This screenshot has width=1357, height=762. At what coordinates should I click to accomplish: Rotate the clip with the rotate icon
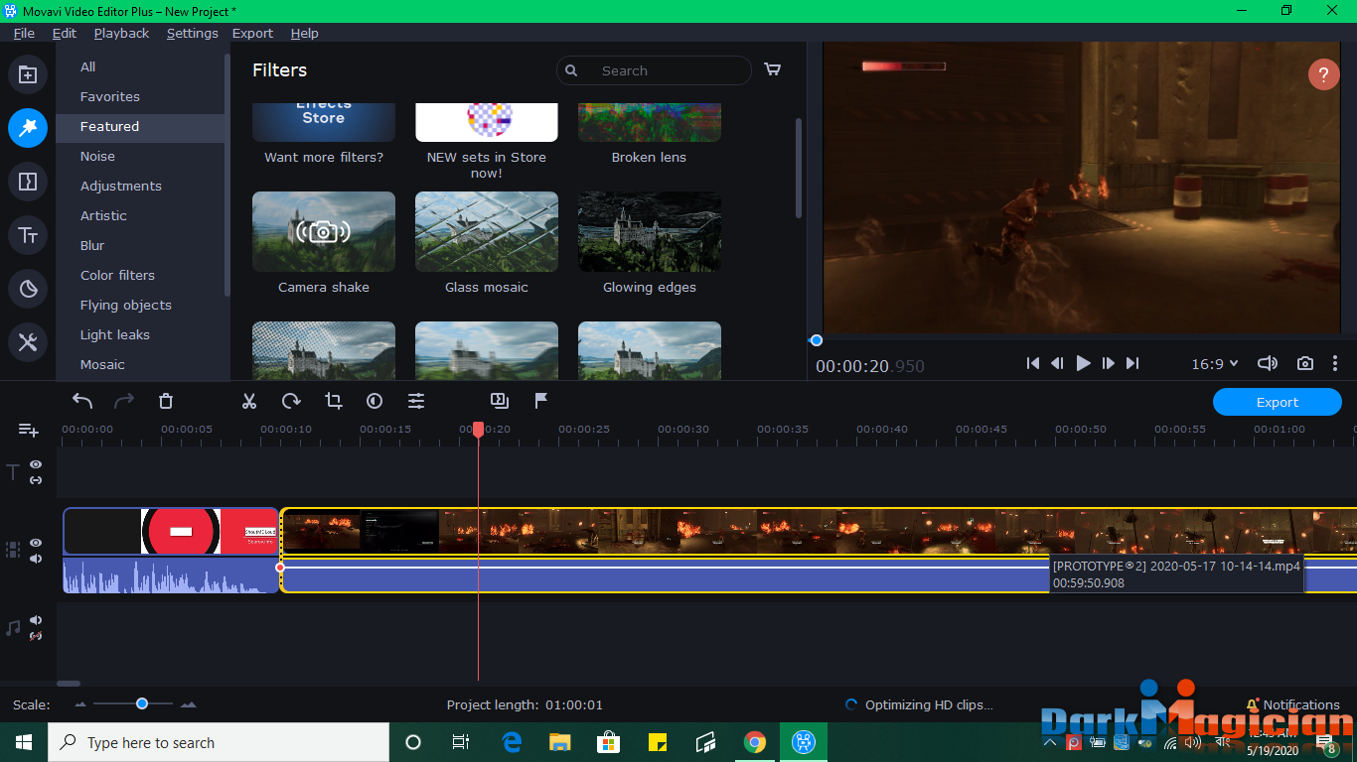(291, 401)
